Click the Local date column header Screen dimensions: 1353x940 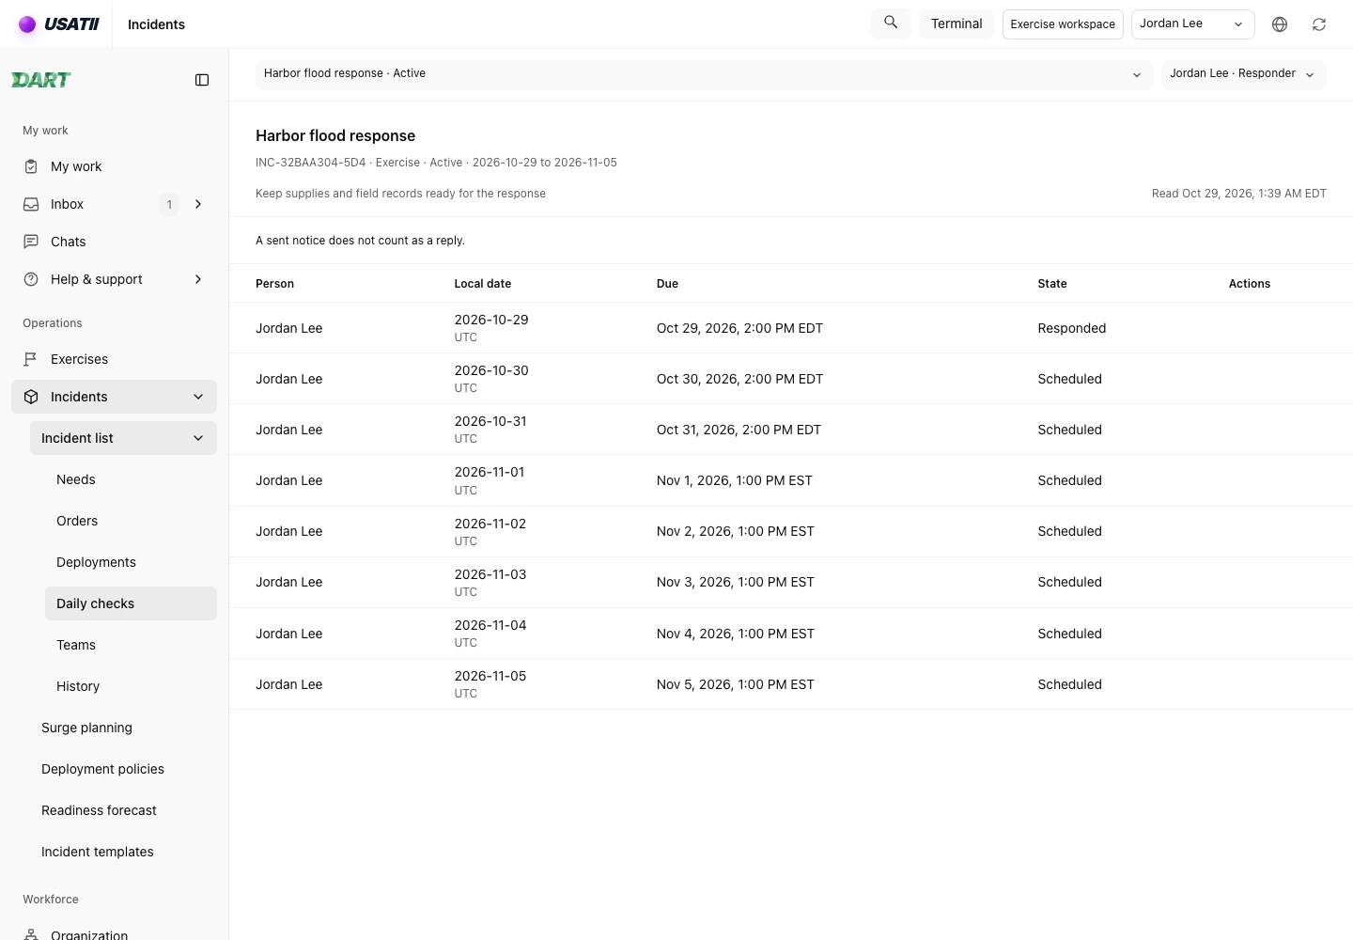tap(483, 284)
